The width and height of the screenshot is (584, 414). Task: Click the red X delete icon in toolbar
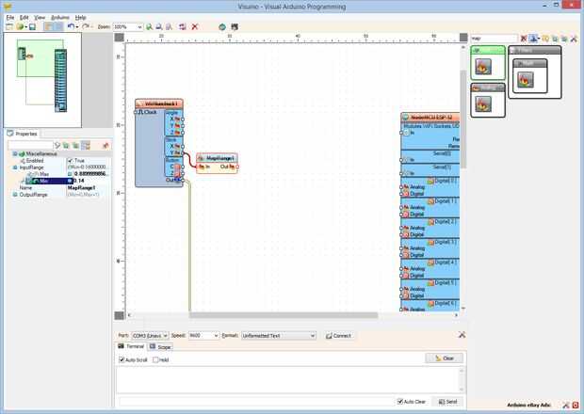tap(194, 26)
